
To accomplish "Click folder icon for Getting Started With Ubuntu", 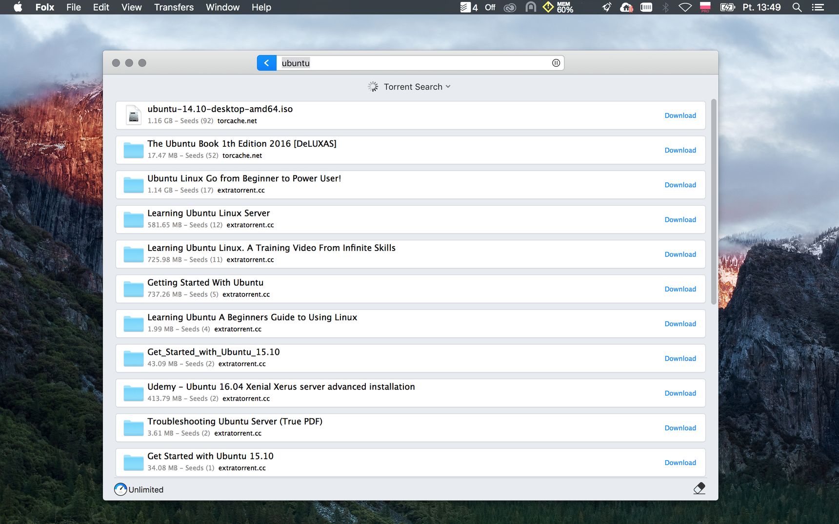I will tap(134, 289).
